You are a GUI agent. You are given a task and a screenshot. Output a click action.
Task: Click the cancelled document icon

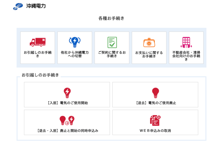pos(155,120)
